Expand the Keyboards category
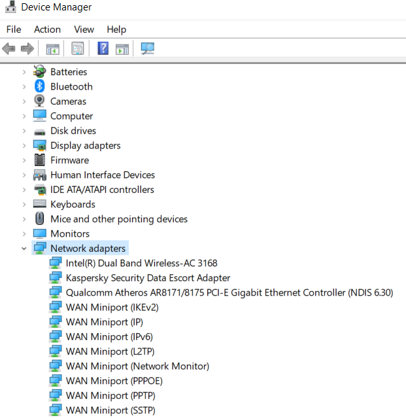The width and height of the screenshot is (406, 418). pyautogui.click(x=24, y=204)
